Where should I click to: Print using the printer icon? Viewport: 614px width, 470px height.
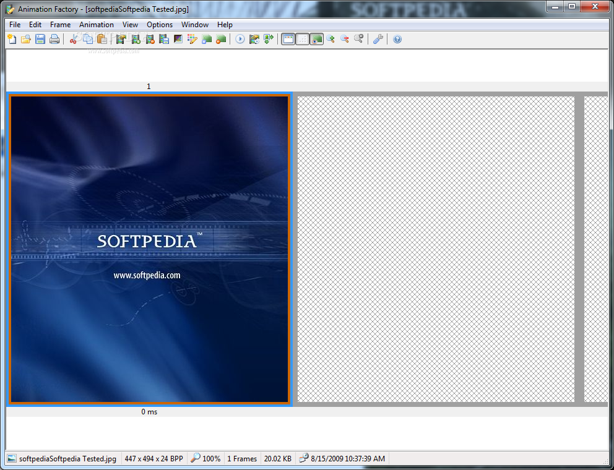pyautogui.click(x=54, y=39)
